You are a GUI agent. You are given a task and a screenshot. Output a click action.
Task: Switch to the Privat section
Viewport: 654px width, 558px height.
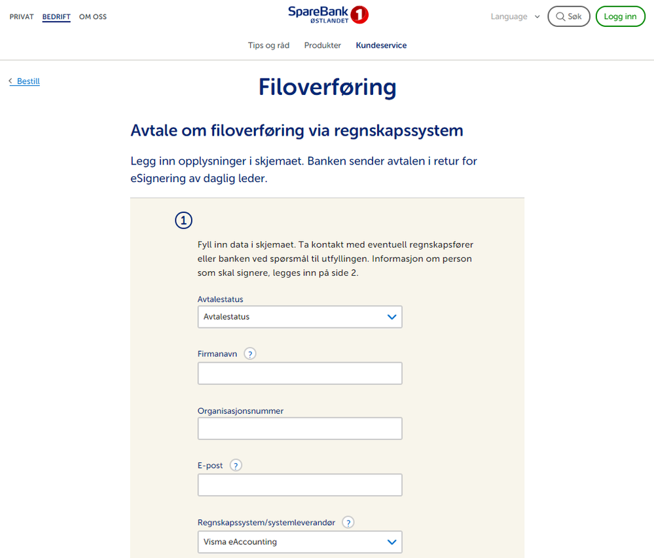point(22,17)
